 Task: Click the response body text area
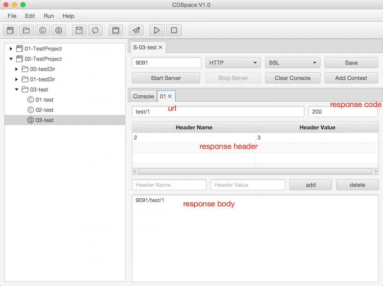(x=255, y=238)
